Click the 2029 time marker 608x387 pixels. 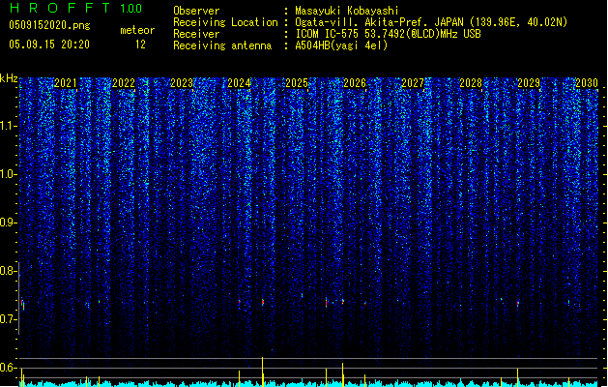pos(529,83)
